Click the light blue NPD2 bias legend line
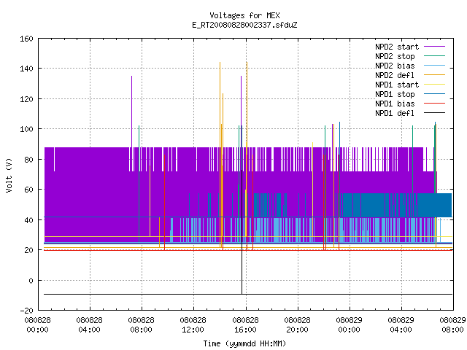 [x=434, y=66]
